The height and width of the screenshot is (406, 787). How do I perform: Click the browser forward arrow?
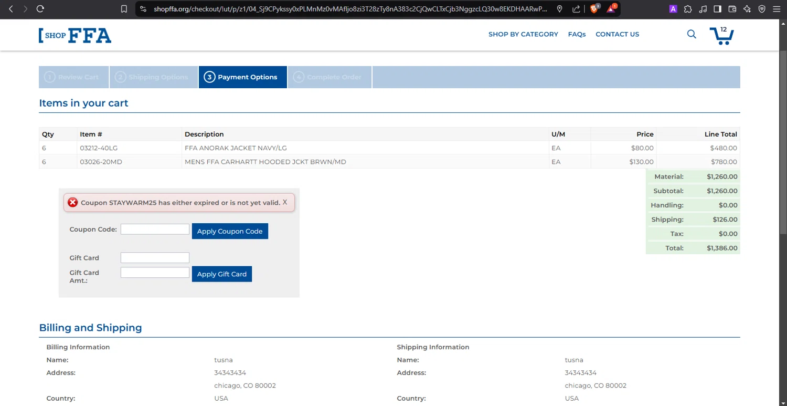point(25,9)
